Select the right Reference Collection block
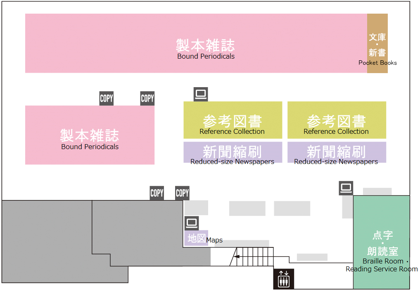The width and height of the screenshot is (420, 292). coord(337,120)
